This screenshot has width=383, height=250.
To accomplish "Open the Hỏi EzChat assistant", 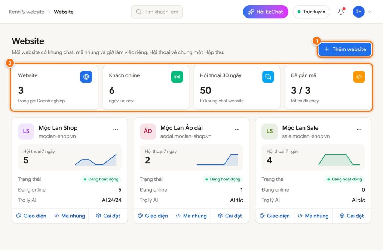I will click(x=266, y=12).
